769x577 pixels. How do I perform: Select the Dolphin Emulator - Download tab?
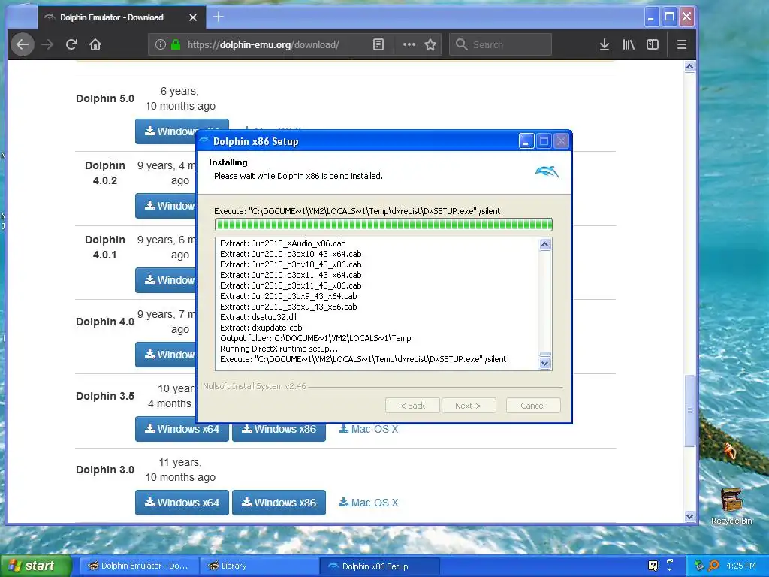(121, 17)
